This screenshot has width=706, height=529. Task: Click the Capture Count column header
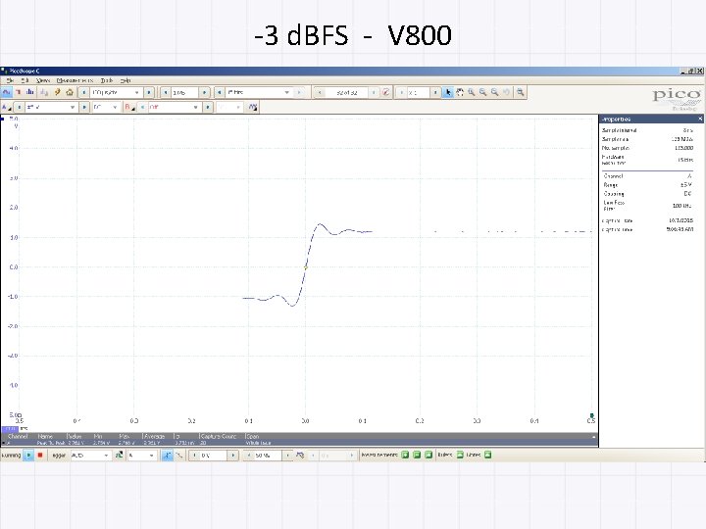click(x=218, y=436)
